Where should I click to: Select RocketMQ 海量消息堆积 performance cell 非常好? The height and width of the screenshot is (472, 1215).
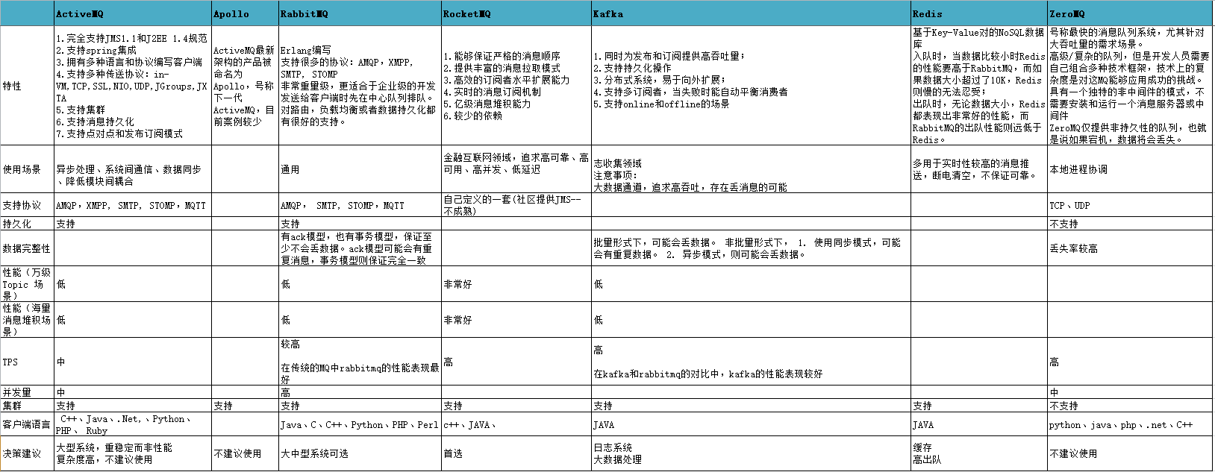[x=516, y=319]
